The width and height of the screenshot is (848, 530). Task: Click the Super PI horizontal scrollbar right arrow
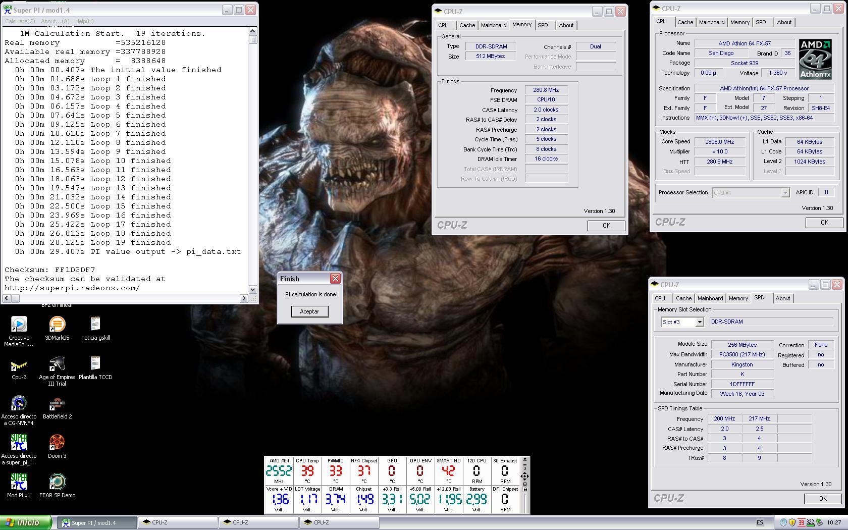click(x=244, y=298)
